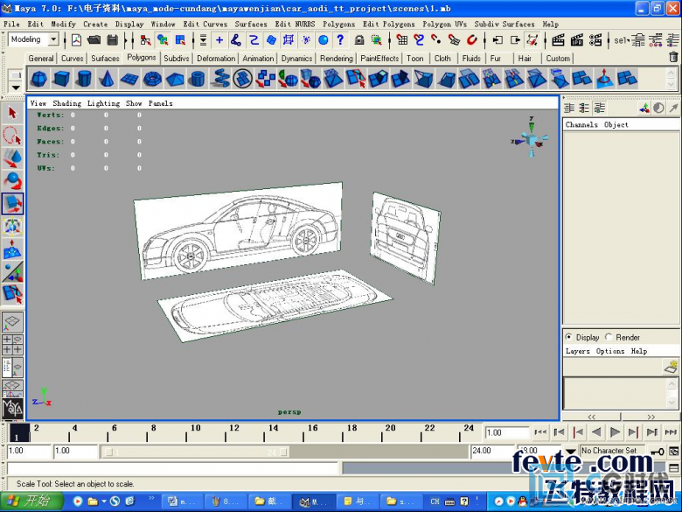Switch to the Surfaces shelf tab
682x512 pixels.
point(105,58)
